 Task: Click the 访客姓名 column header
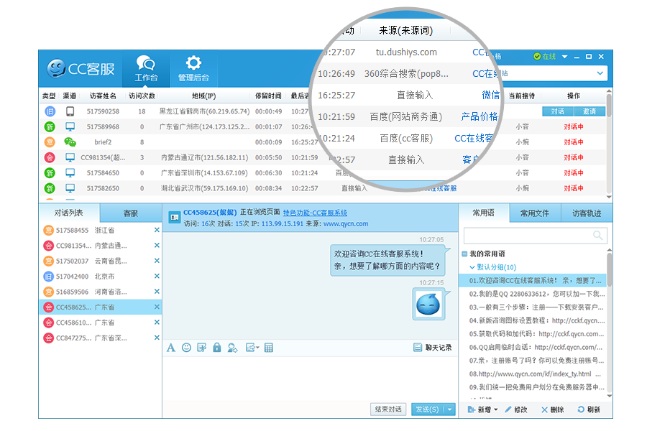(x=103, y=96)
